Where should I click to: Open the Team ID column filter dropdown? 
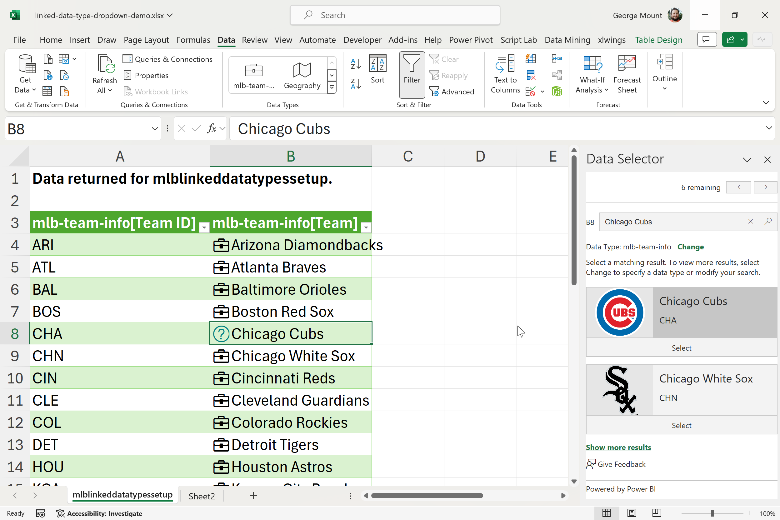(204, 227)
